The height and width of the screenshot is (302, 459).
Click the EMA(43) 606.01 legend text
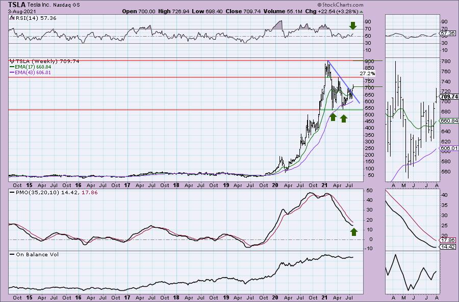tap(33, 72)
